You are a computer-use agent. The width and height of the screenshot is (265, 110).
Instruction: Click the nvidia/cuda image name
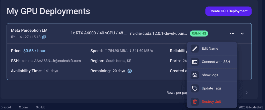point(159,33)
